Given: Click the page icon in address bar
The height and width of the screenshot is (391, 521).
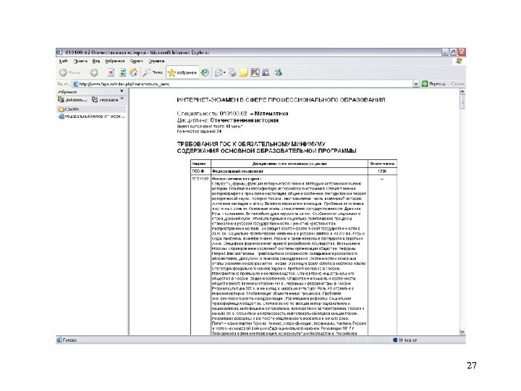Looking at the screenshot, I should coord(75,84).
